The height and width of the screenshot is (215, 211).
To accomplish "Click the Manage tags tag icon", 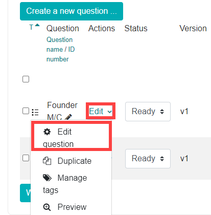I will (47, 178).
